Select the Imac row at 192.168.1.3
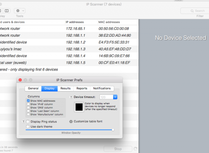This screenshot has height=153, width=209. (69, 49)
